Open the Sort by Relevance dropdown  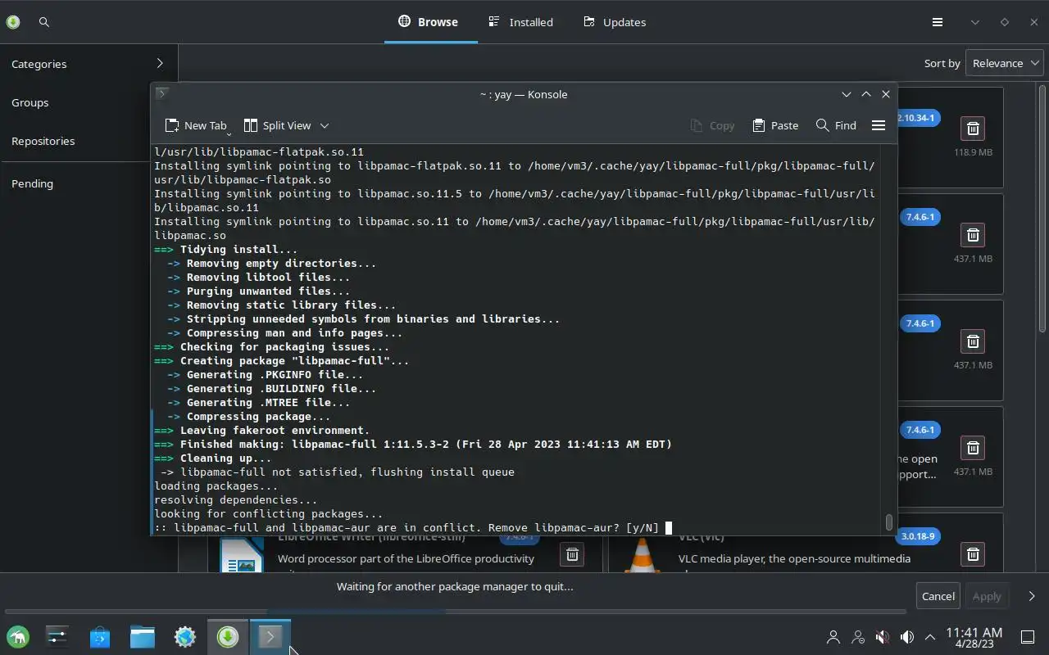[x=1005, y=63]
